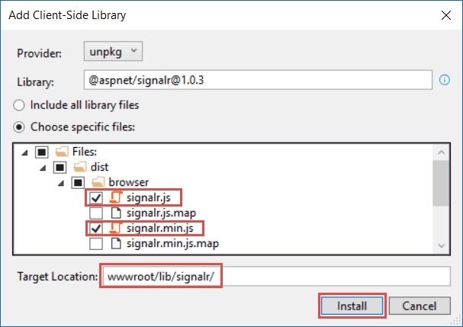Click the signalr.js.map file icon

tap(116, 213)
